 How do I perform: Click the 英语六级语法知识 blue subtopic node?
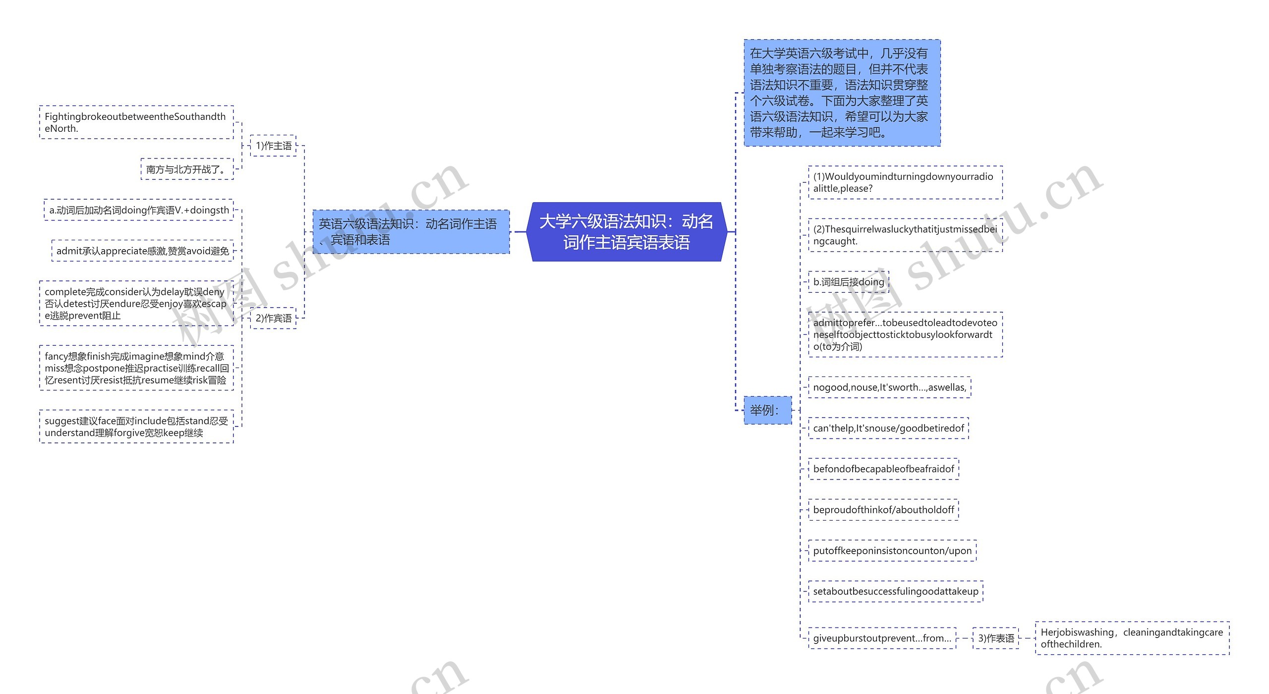pos(410,232)
